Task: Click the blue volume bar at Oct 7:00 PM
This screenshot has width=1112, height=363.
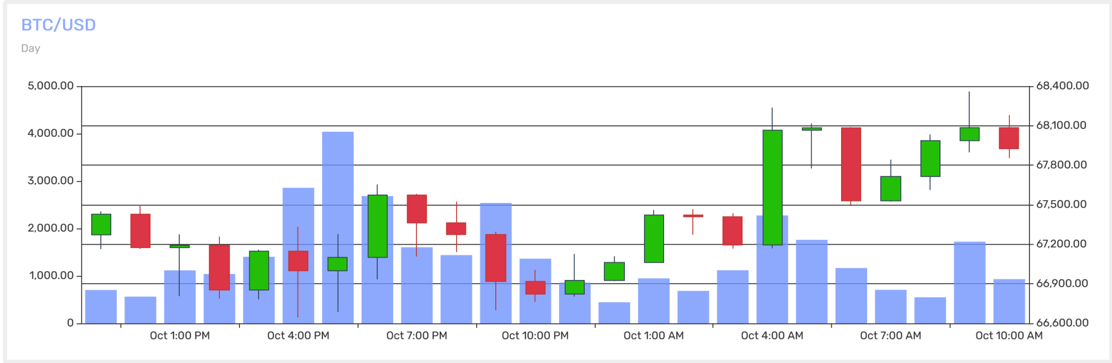Action: 416,285
